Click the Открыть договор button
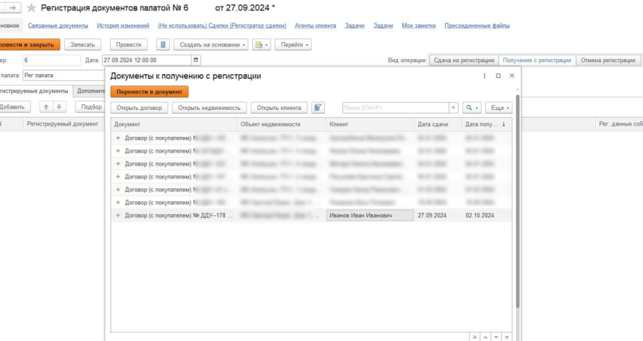 click(139, 108)
